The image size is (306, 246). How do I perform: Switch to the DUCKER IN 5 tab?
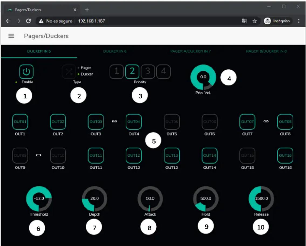(39, 51)
